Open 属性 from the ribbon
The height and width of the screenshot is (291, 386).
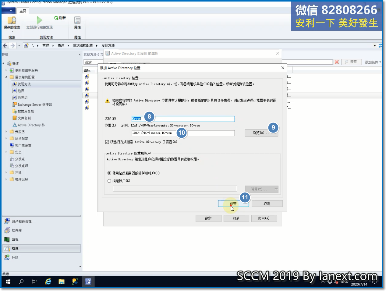pyautogui.click(x=77, y=23)
